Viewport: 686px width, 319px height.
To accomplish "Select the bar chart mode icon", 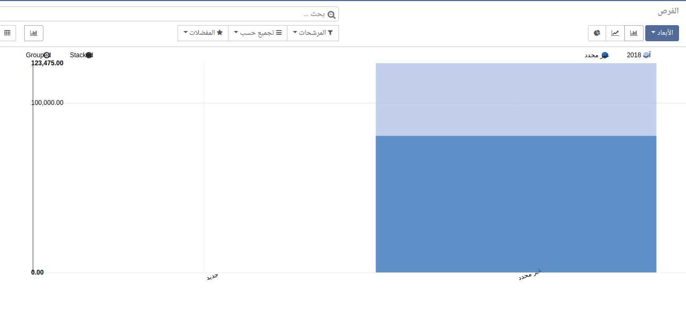I will (633, 33).
